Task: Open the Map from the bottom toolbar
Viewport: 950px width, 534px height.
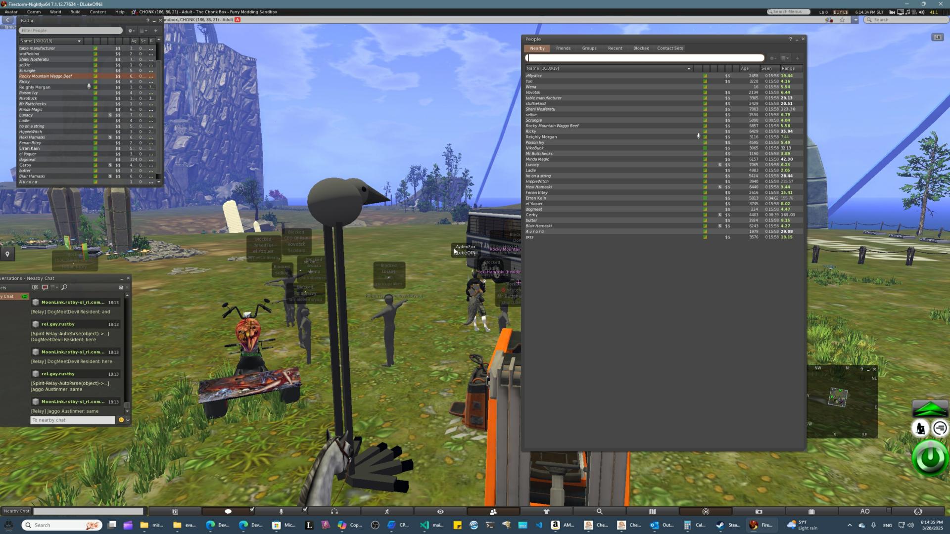Action: pyautogui.click(x=652, y=511)
